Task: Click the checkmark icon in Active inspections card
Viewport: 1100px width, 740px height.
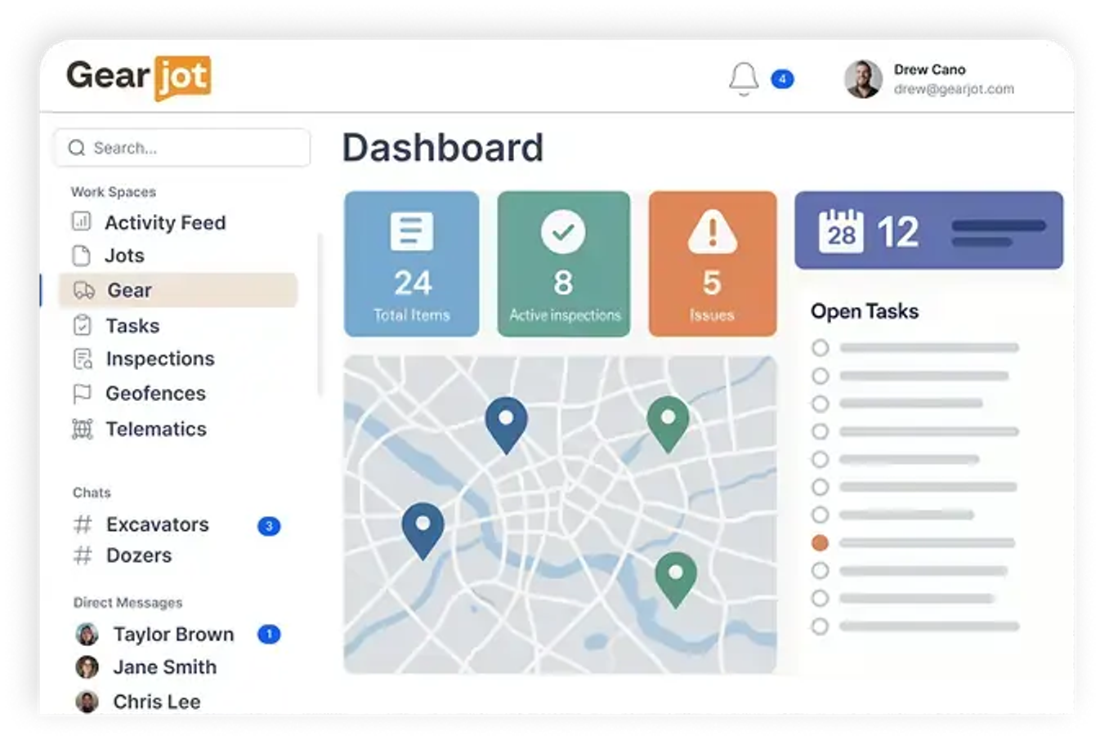Action: [x=563, y=232]
